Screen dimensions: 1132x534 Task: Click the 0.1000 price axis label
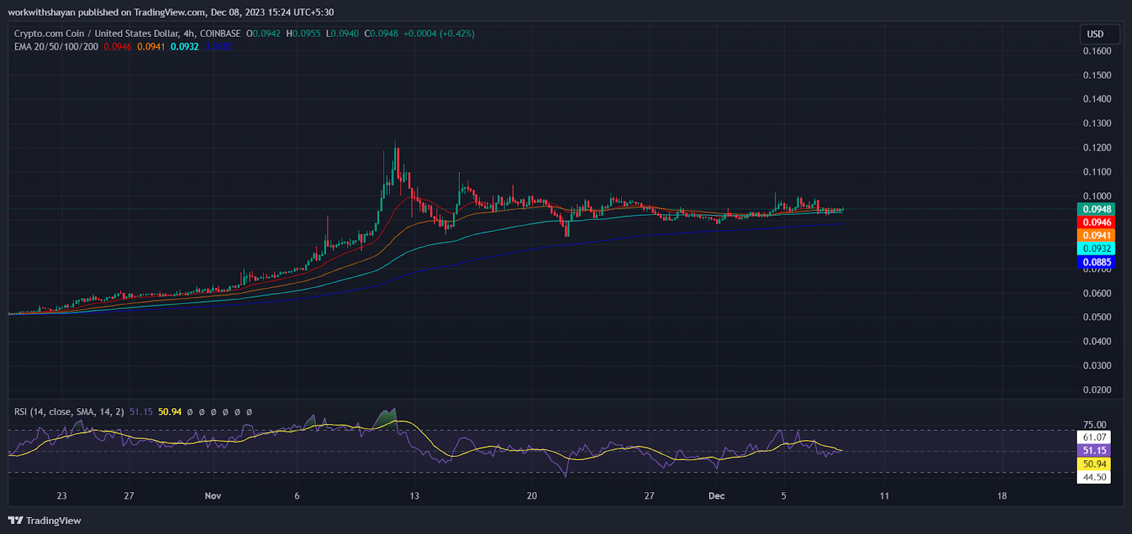click(x=1097, y=196)
